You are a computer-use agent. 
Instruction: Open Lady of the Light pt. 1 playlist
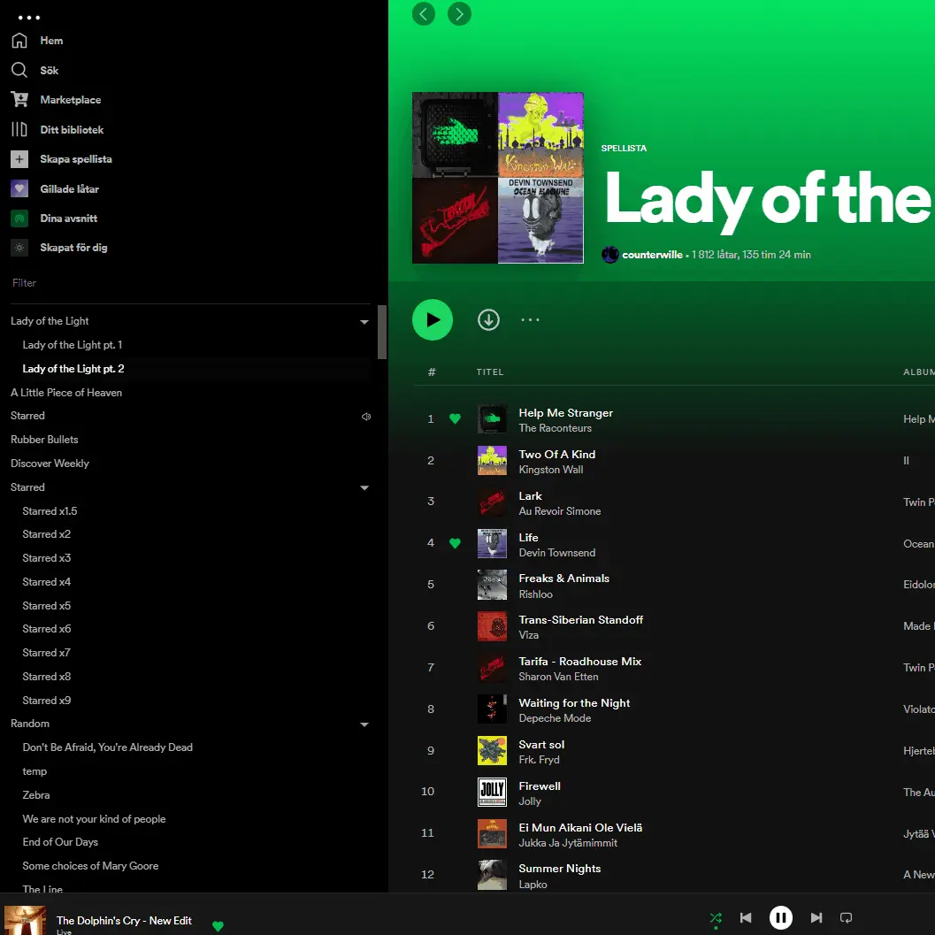[x=73, y=345]
